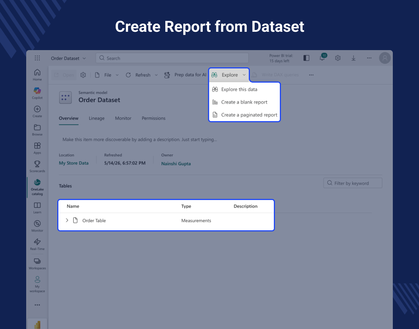The image size is (419, 329).
Task: Open header more options ellipsis
Action: tap(369, 58)
